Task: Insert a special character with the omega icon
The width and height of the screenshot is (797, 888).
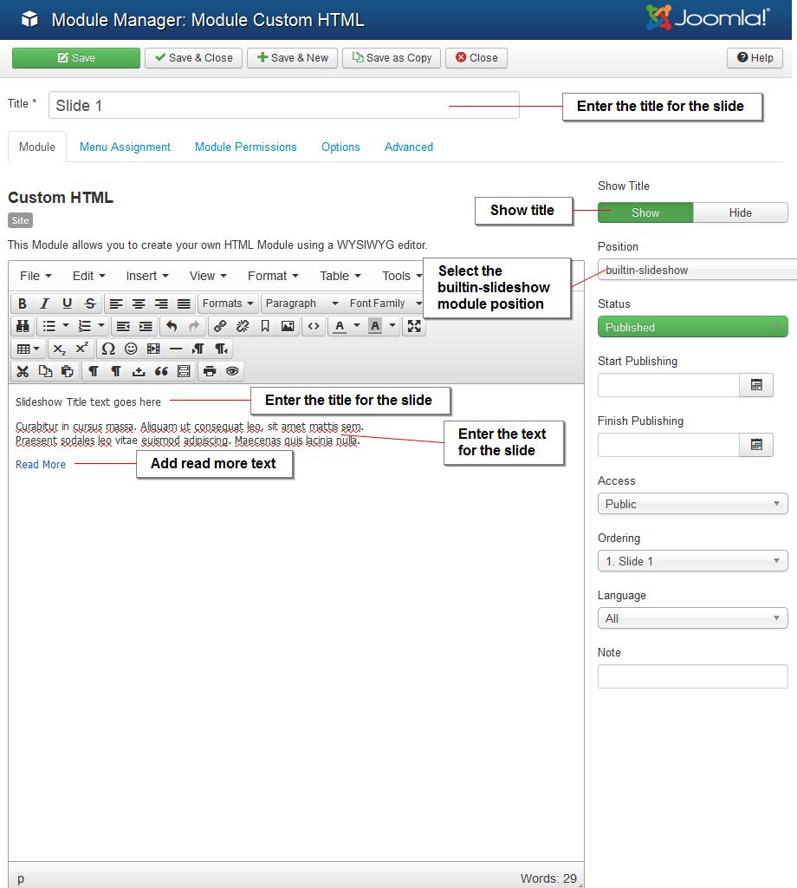Action: [x=107, y=349]
